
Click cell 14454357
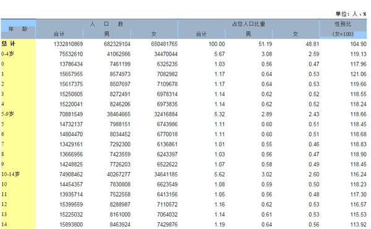point(71,184)
